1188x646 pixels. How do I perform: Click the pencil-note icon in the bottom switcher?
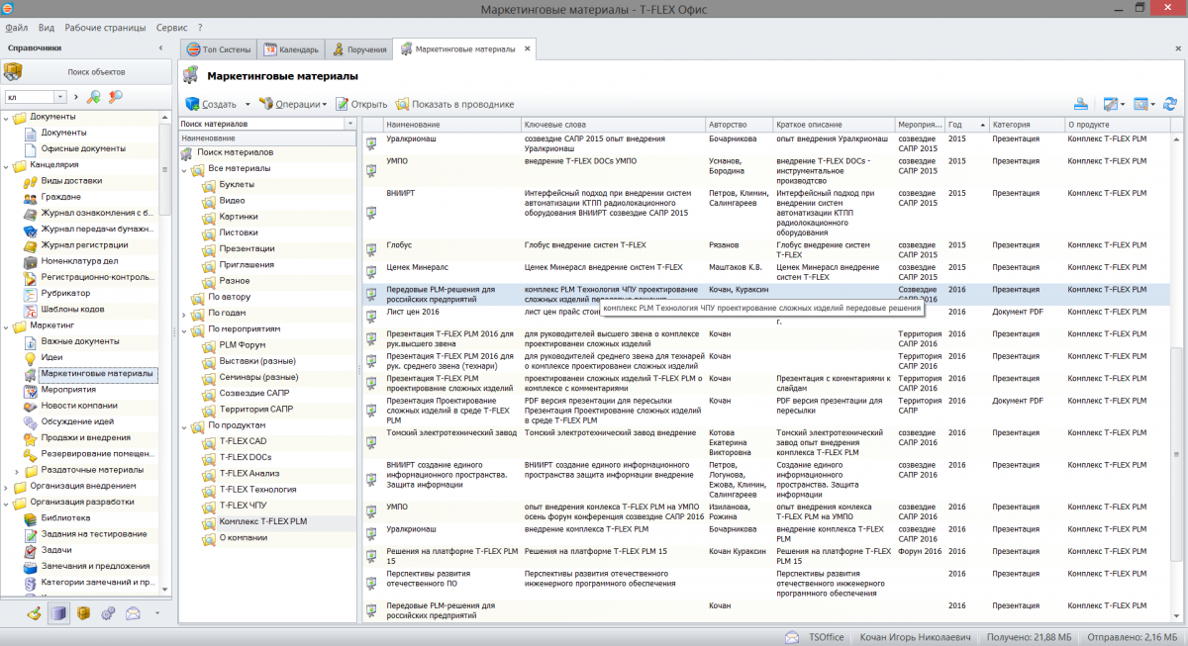(x=36, y=613)
